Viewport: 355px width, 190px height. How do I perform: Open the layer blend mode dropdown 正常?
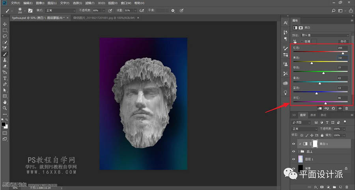pos(304,129)
